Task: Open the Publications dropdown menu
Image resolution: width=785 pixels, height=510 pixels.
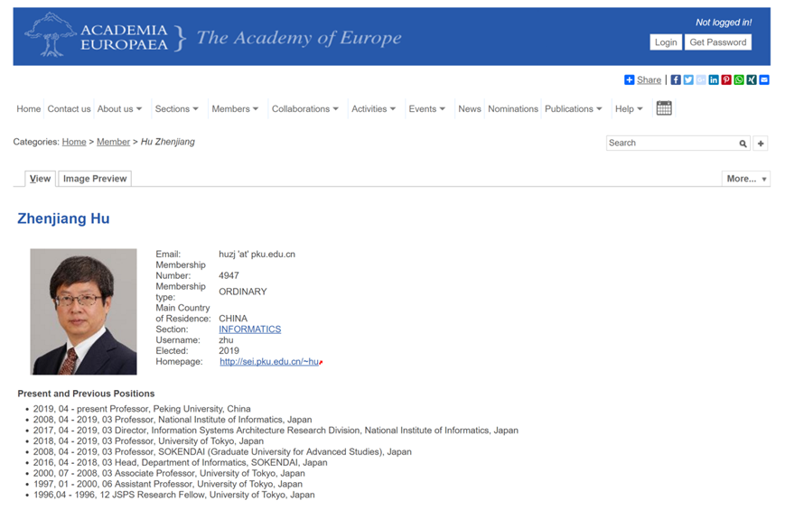Action: (574, 109)
